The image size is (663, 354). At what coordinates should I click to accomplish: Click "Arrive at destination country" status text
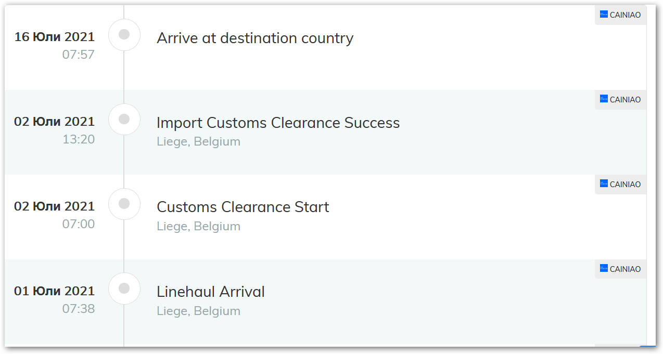pos(255,38)
